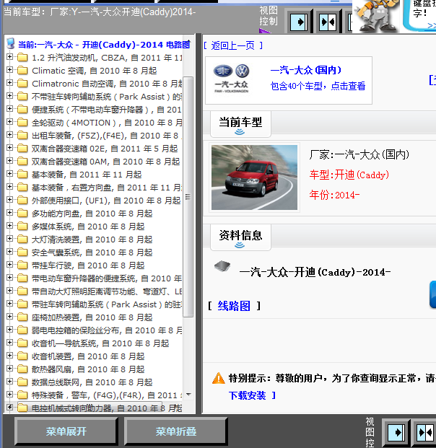Click 当前:一汽-大众 - 开迪(Caddy)-2014 电路图 root
The height and width of the screenshot is (448, 436).
(104, 45)
